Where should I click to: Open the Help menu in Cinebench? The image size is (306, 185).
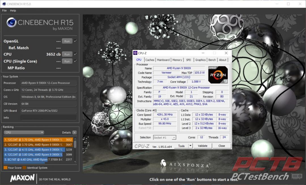point(13,10)
